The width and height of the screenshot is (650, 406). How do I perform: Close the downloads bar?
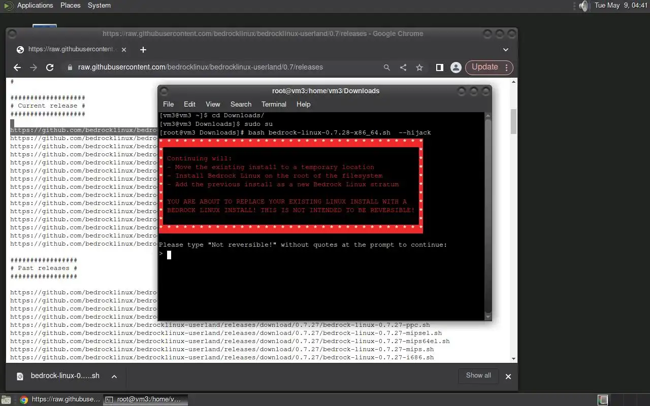pos(508,377)
